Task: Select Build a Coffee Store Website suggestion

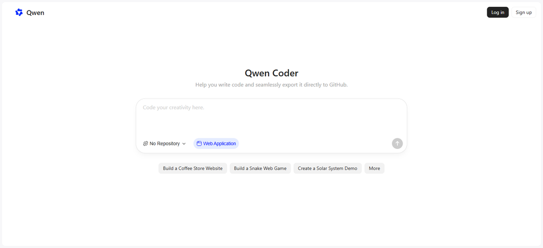Action: coord(192,169)
